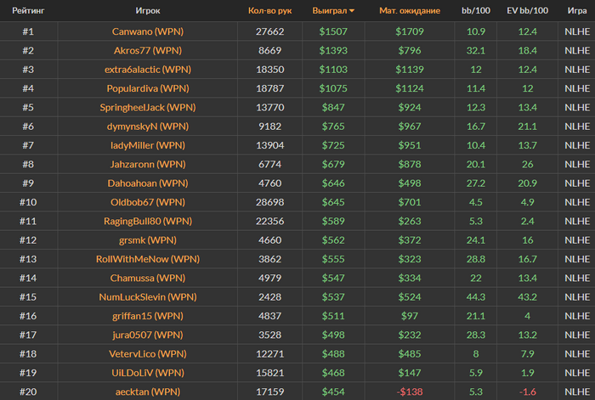Open player Chamussa (WPN) profile
This screenshot has width=595, height=400.
[148, 278]
